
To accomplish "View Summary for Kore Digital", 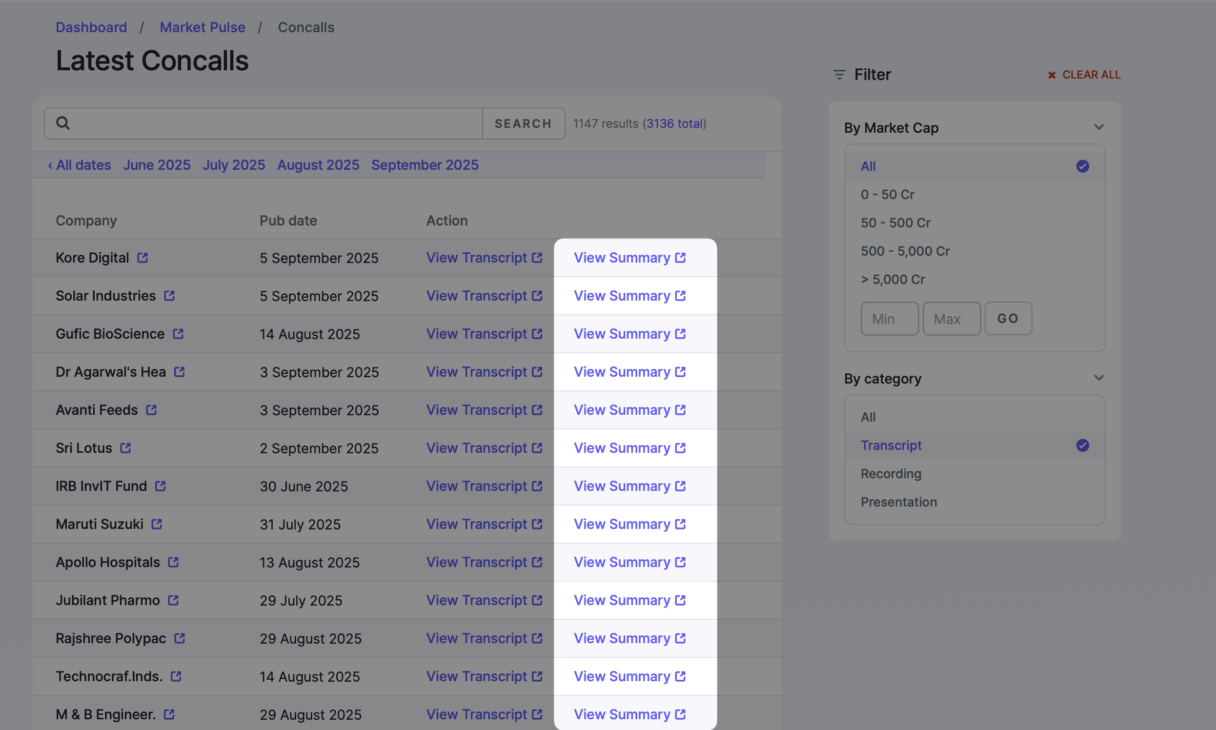I will [x=629, y=258].
